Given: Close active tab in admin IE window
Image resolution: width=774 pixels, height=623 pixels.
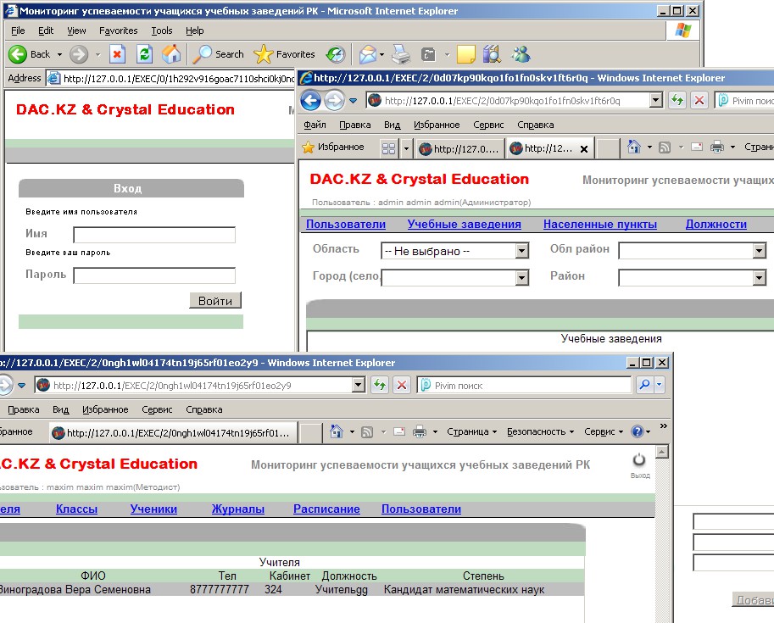Looking at the screenshot, I should click(x=584, y=149).
